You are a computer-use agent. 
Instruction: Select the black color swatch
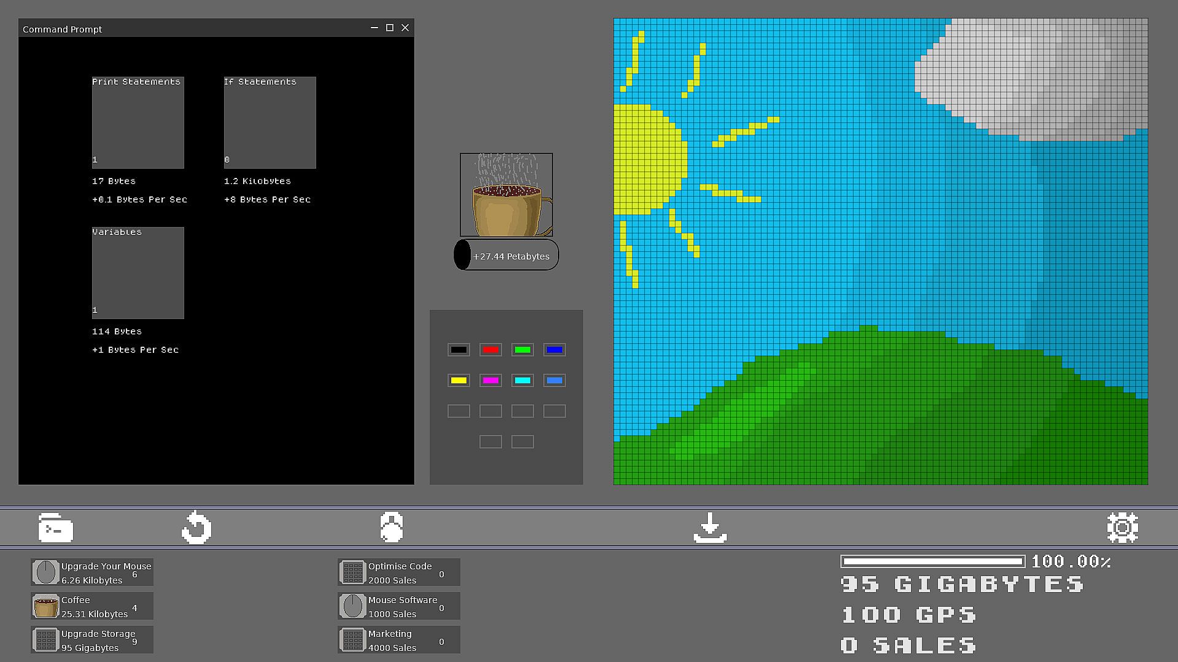click(459, 350)
